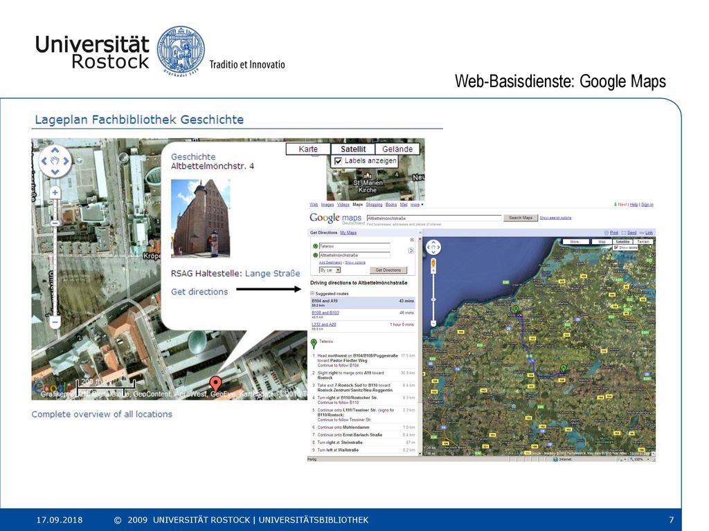Collapse the directions side panel
This screenshot has width=709, height=531.
coord(420,232)
